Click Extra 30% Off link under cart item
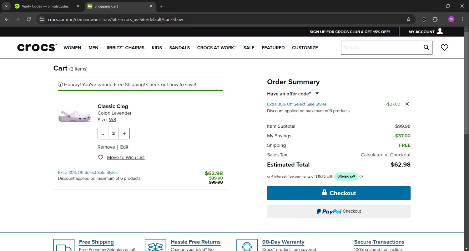469x251 pixels. click(x=88, y=173)
